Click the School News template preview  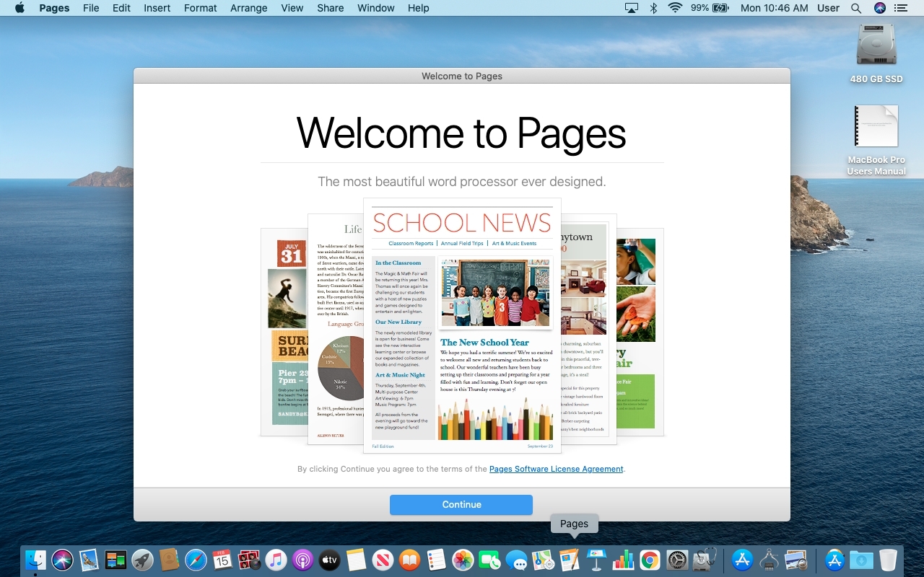click(462, 326)
